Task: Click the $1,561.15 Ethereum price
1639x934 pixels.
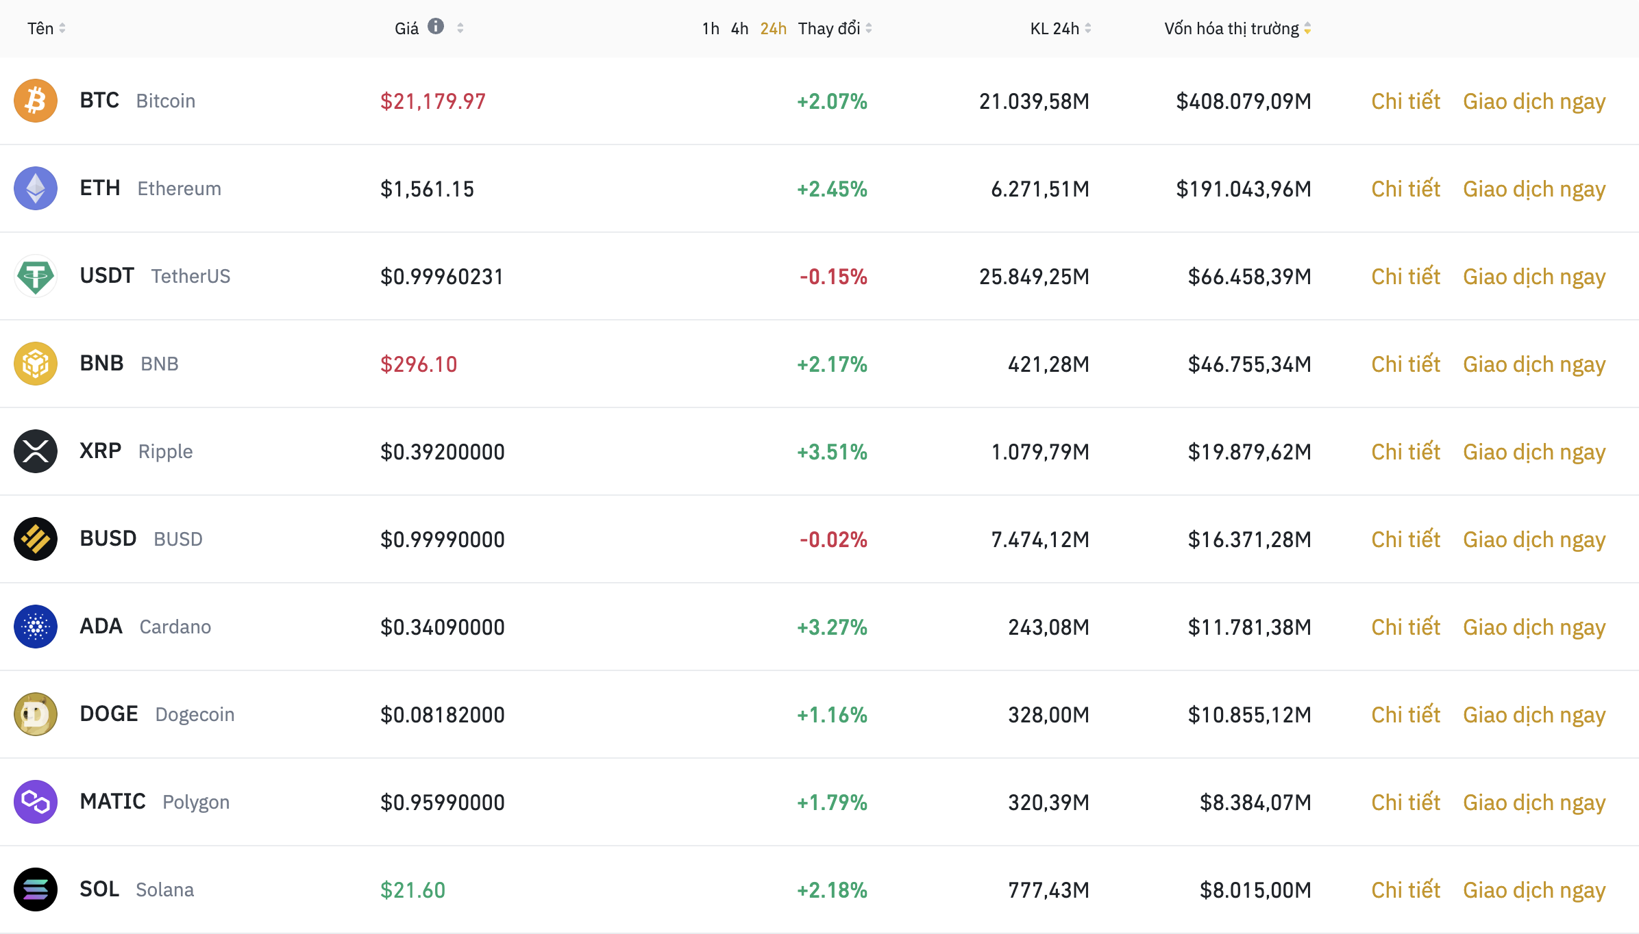Action: point(427,189)
